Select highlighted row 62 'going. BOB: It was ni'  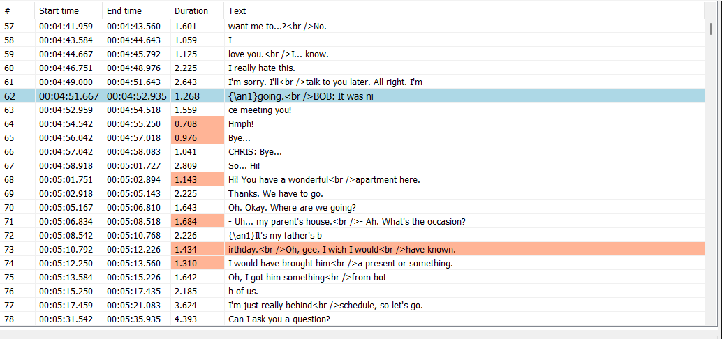[x=353, y=96]
